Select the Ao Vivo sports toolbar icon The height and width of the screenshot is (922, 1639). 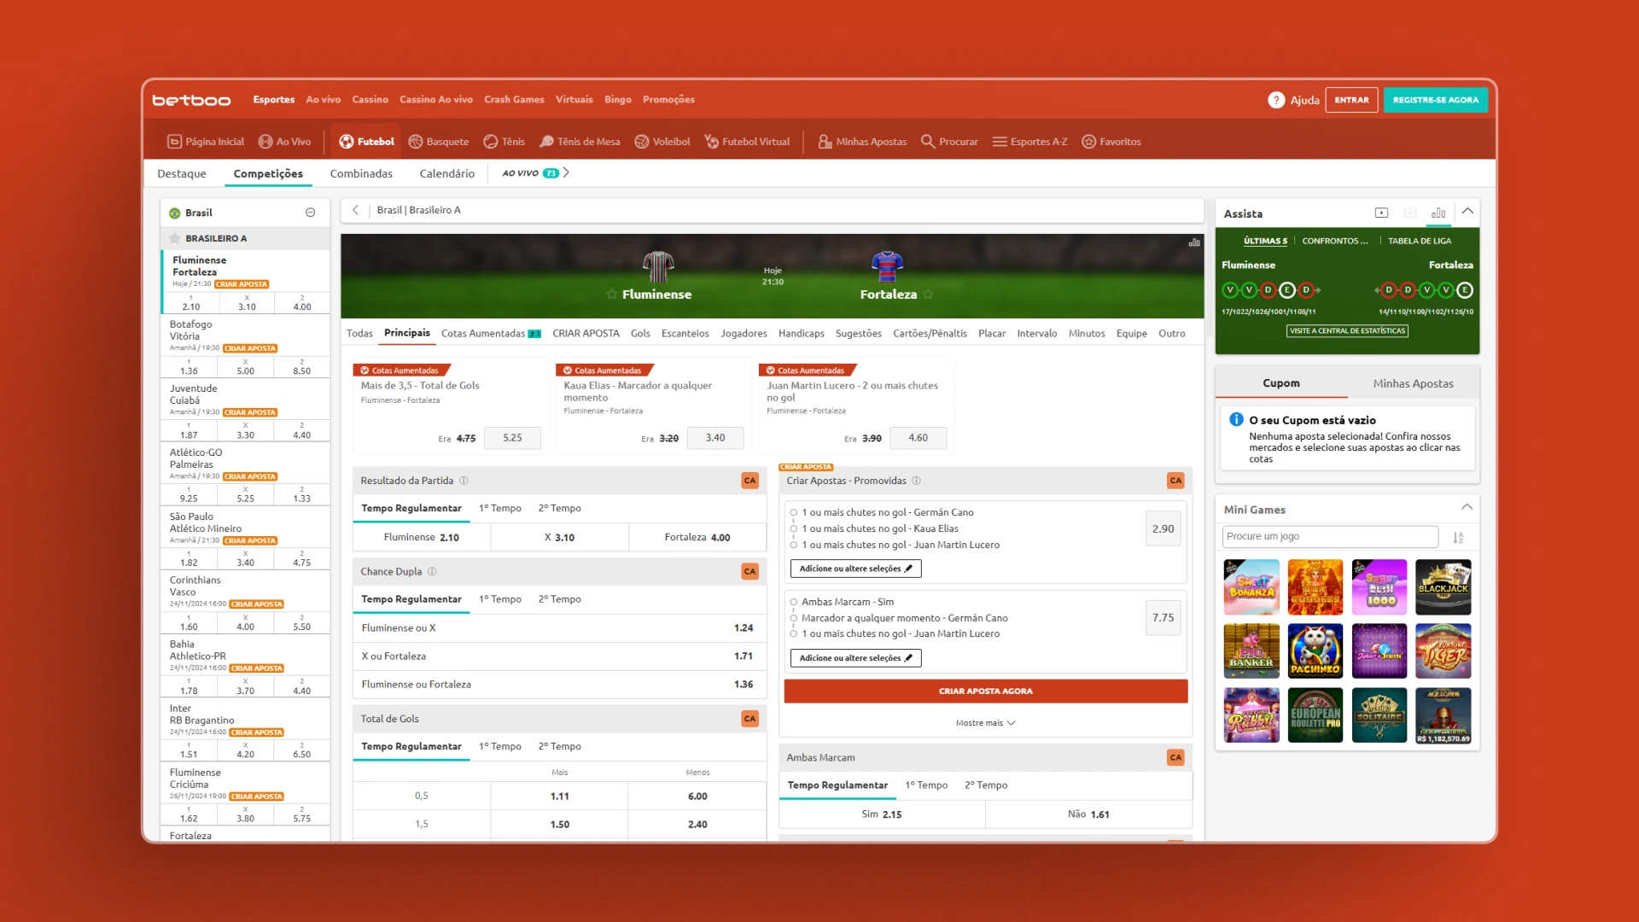coord(265,142)
